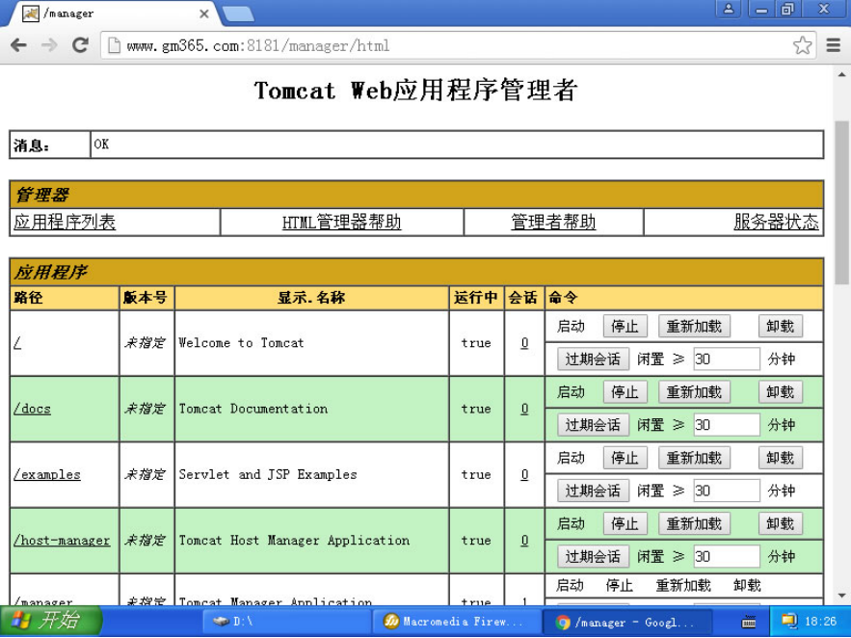Image resolution: width=851 pixels, height=638 pixels.
Task: Undeploy /docs with the 卸载 button
Action: [x=780, y=392]
